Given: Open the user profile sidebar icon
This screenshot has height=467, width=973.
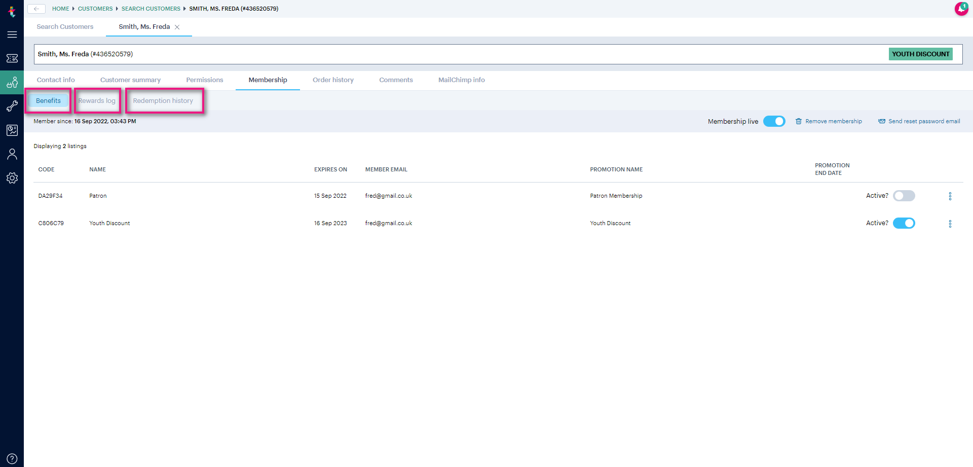Looking at the screenshot, I should (x=12, y=154).
